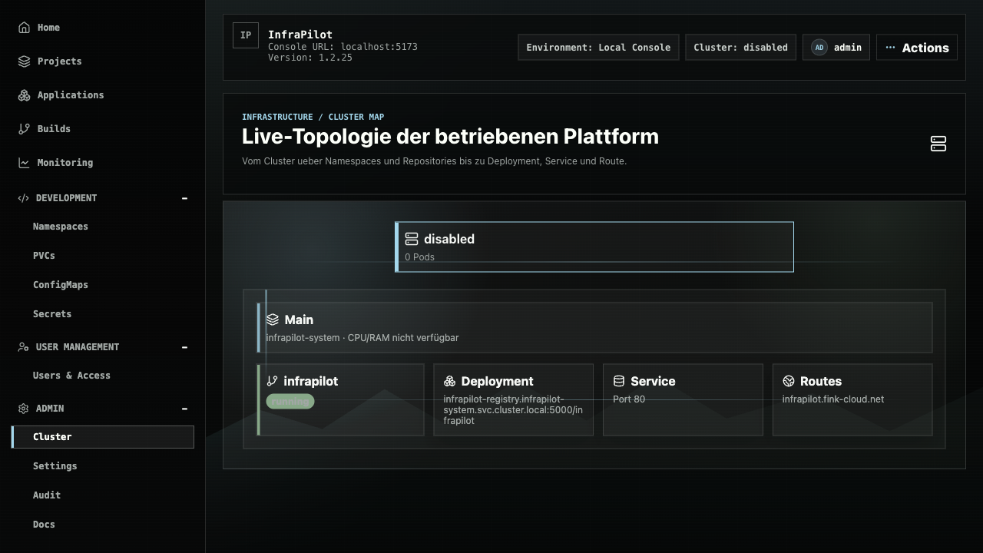Click the Port 80 text
Viewport: 983px width, 553px height.
(x=629, y=399)
